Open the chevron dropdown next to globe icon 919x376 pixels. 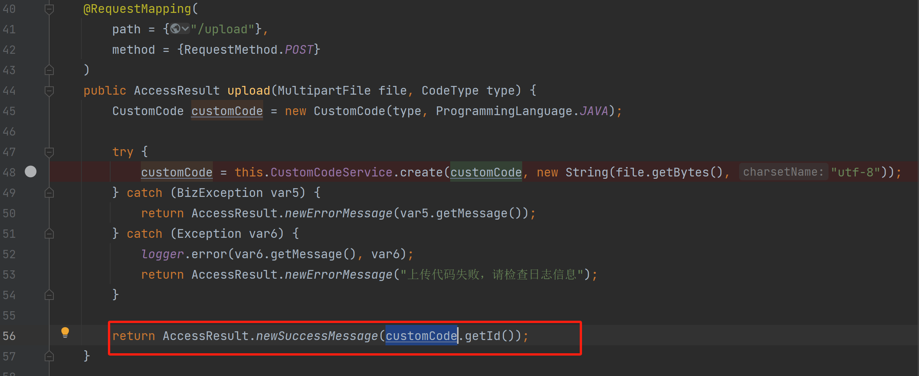(x=185, y=29)
